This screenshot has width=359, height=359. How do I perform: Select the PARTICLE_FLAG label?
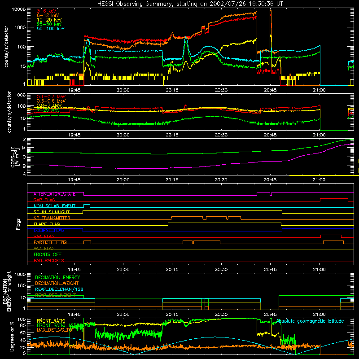tap(50, 242)
